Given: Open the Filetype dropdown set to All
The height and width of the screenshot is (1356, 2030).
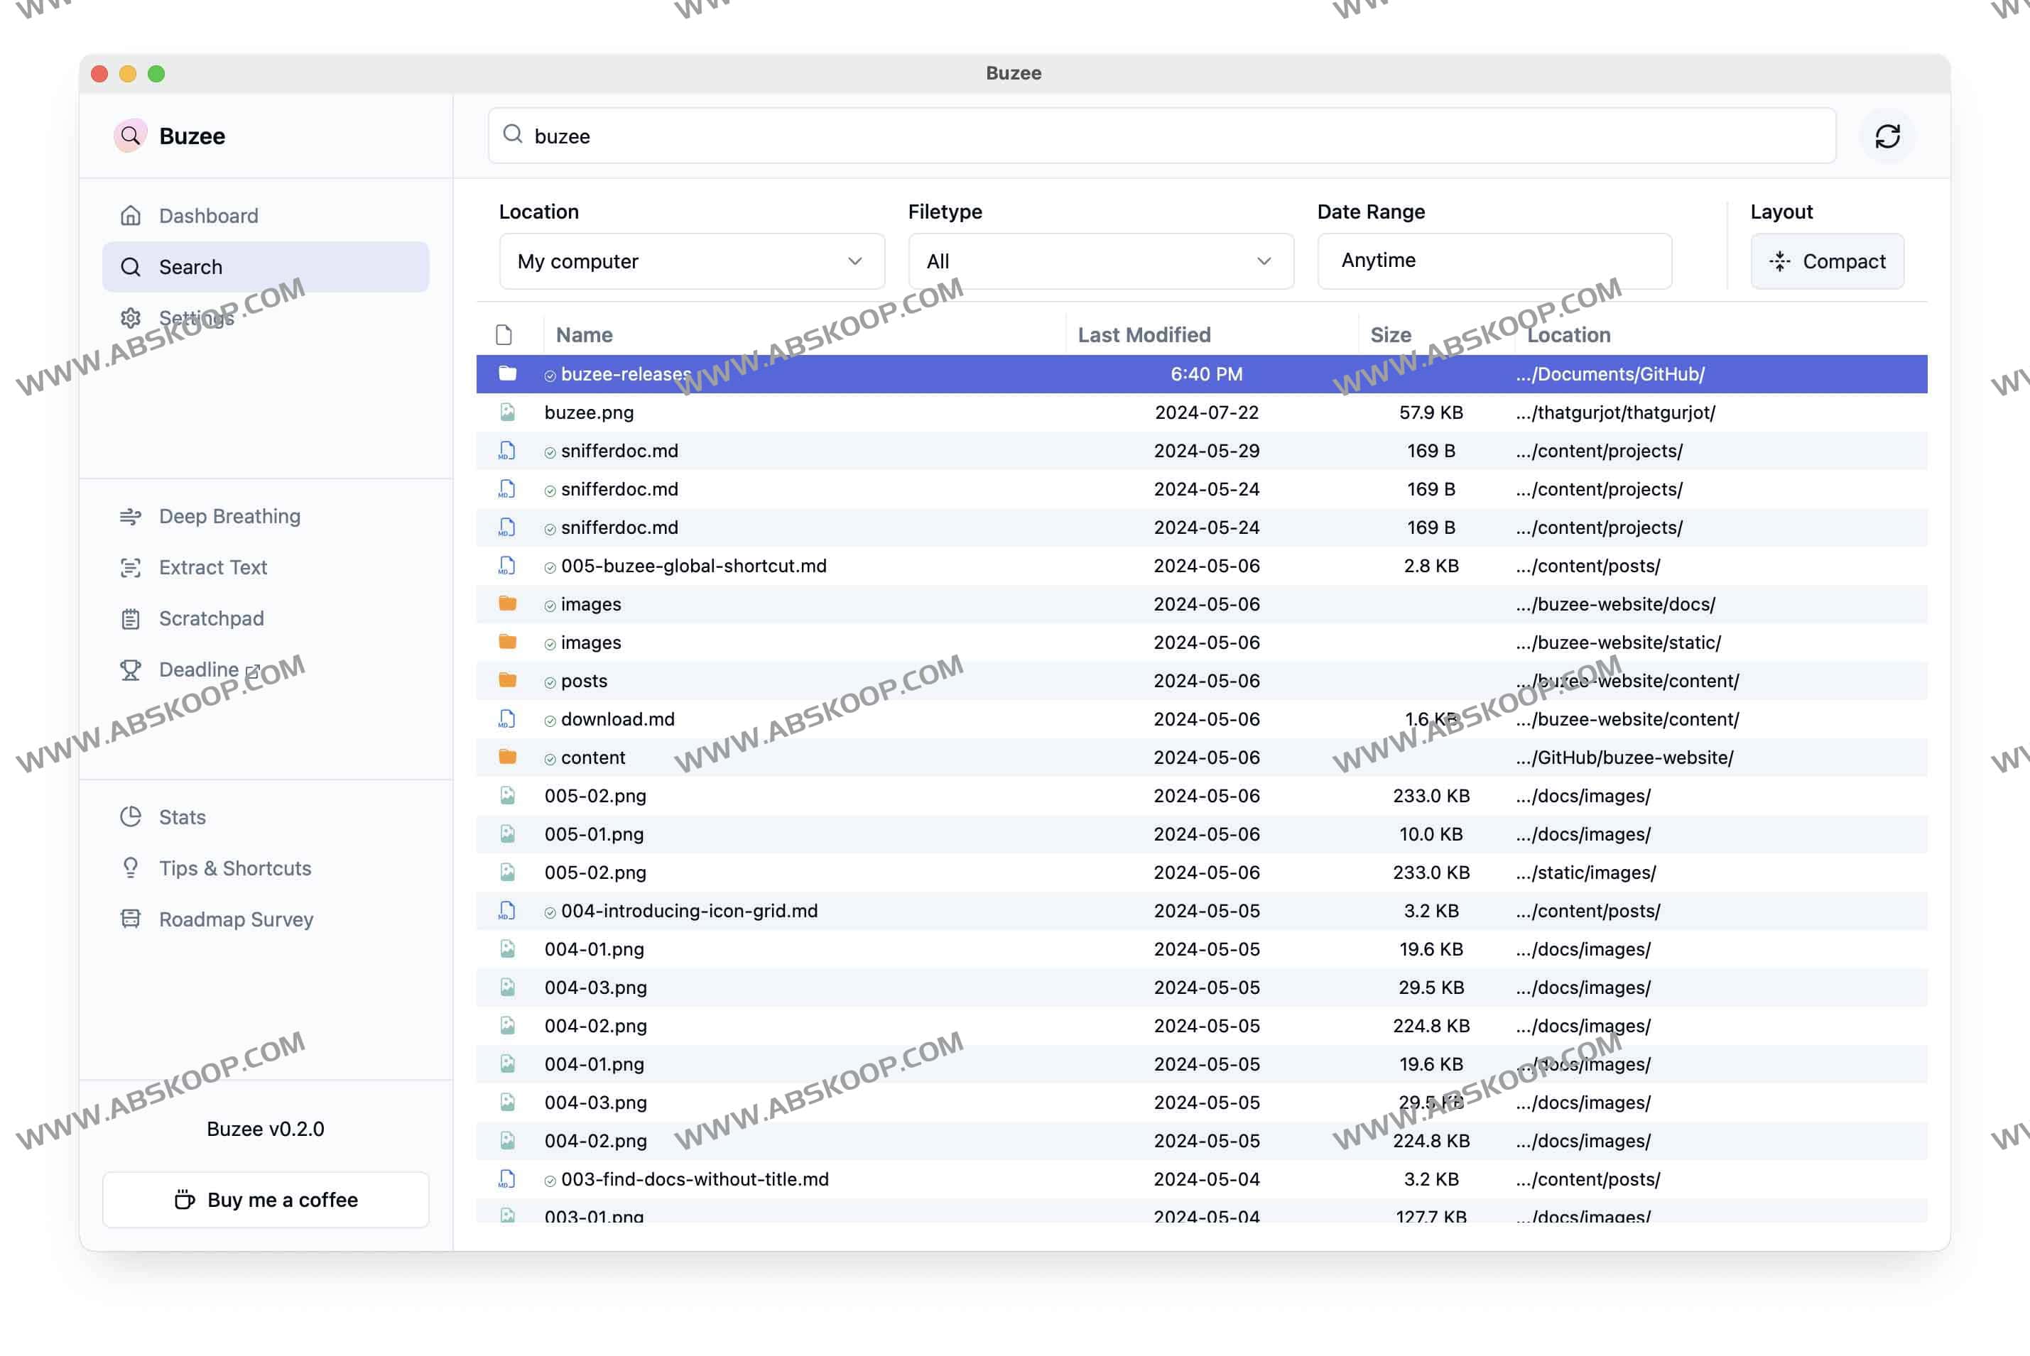Looking at the screenshot, I should (1100, 261).
